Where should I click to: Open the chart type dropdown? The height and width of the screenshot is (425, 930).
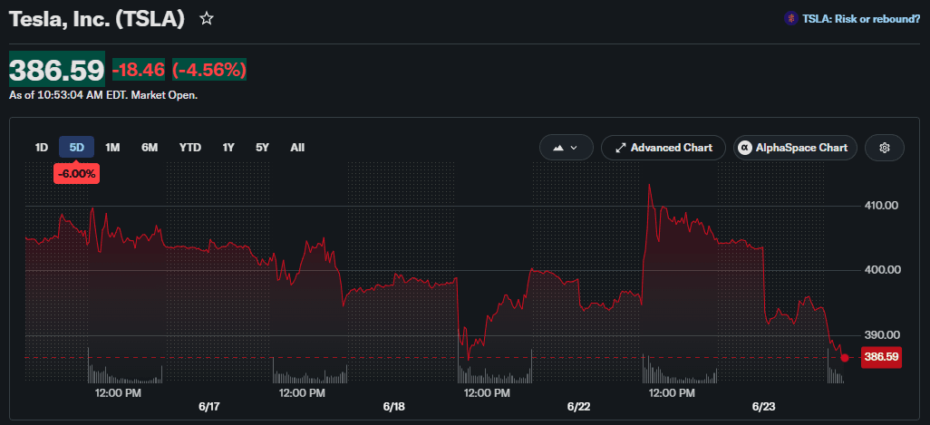[567, 148]
